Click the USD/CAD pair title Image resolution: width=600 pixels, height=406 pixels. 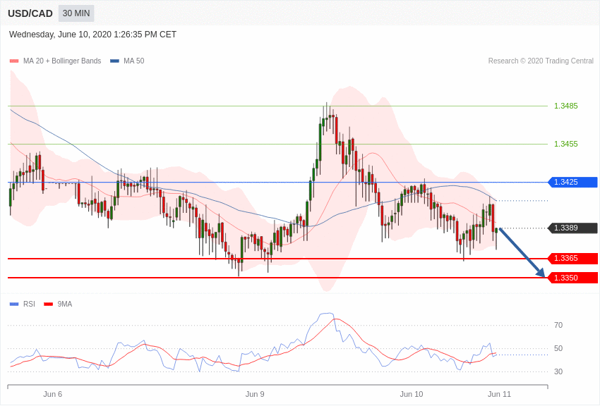coord(30,13)
